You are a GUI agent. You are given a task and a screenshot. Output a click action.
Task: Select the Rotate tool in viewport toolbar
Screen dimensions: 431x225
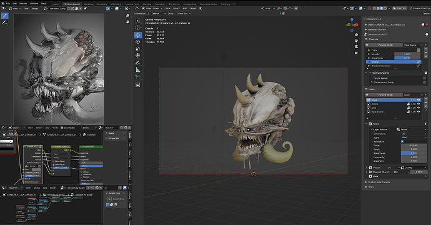coord(137,42)
